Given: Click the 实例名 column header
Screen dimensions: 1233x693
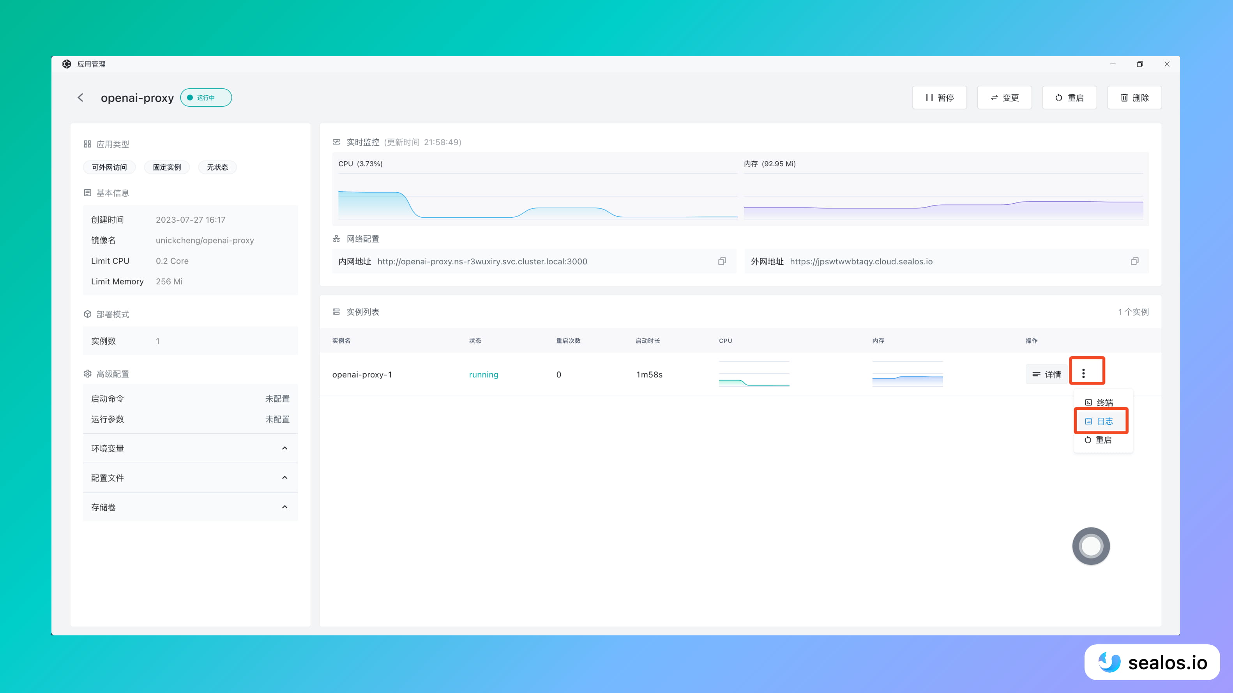Looking at the screenshot, I should tap(341, 341).
